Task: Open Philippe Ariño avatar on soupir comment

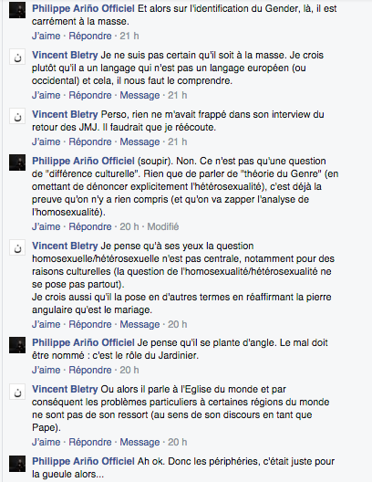Action: (17, 162)
